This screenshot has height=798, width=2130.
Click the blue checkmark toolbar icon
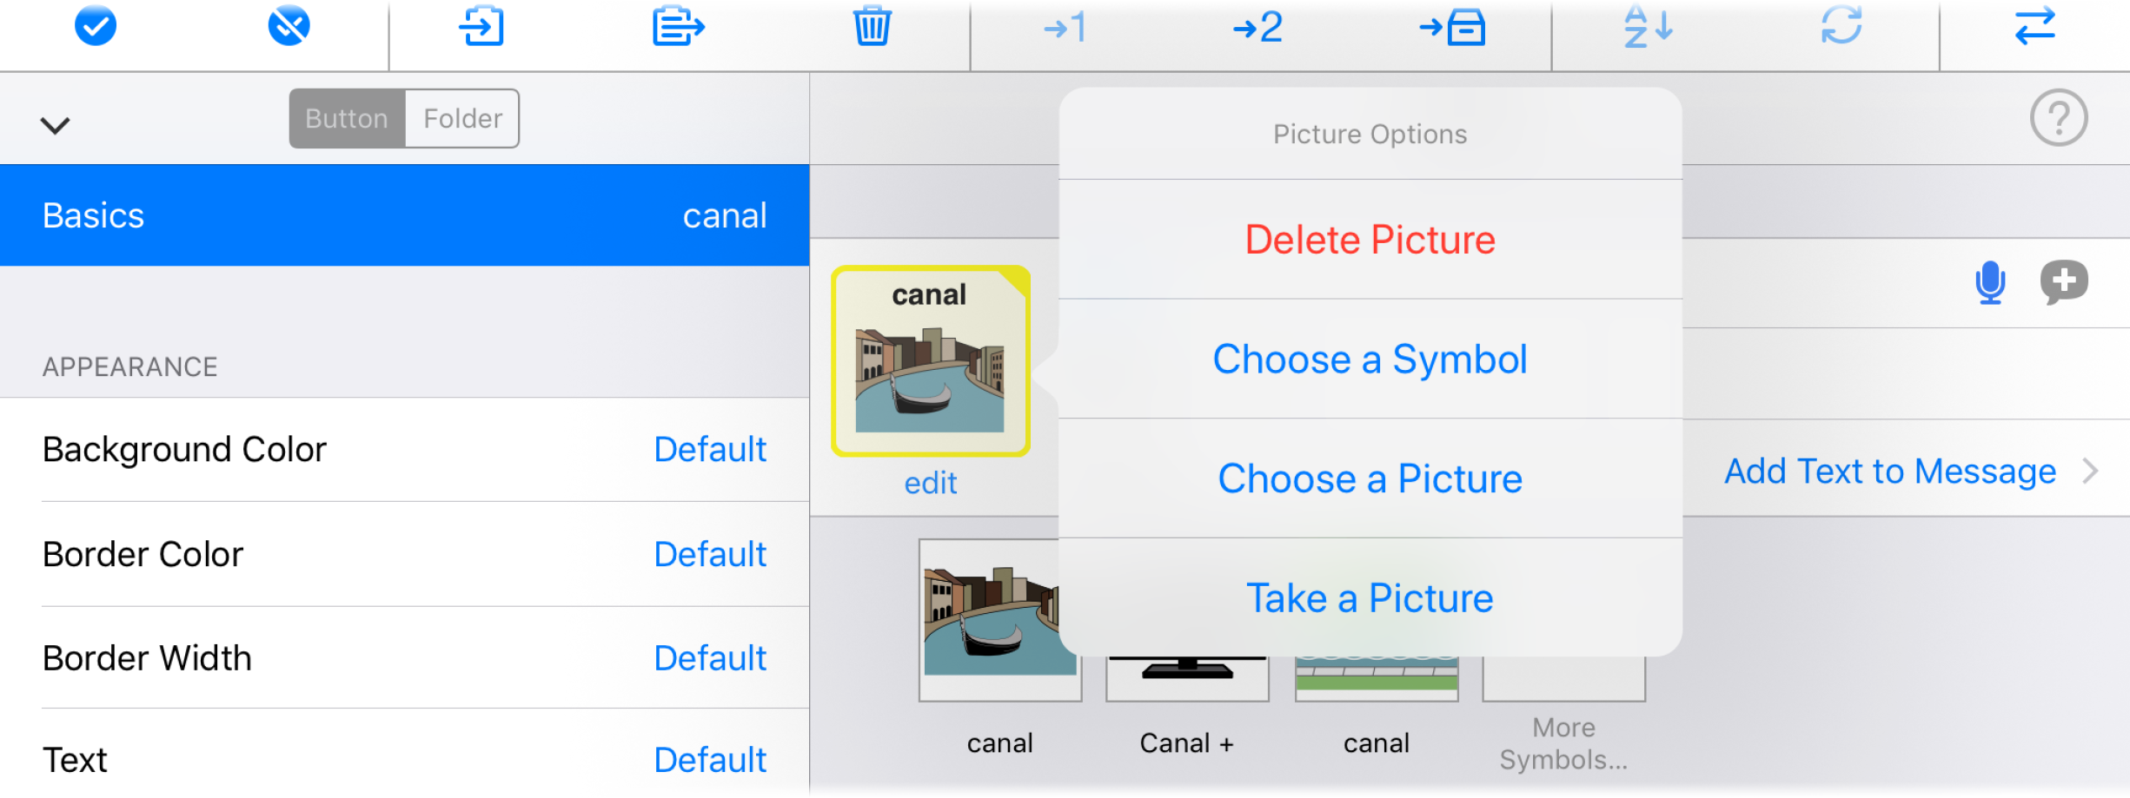tap(97, 26)
